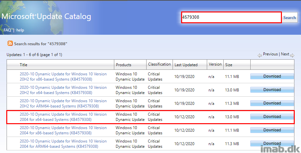
Task: Click 10/19/2020 date in 20H2 ARM64 row
Action: coord(184,103)
